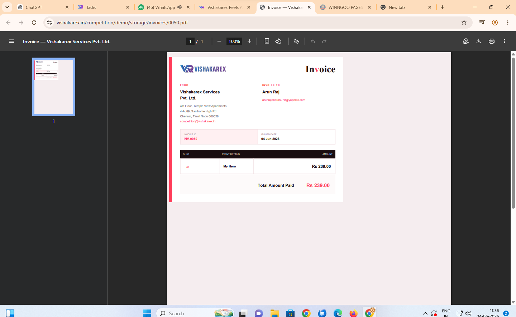Screen dimensions: 516x317
Task: Click the Vishakarex logo in the invoice
Action: point(203,69)
